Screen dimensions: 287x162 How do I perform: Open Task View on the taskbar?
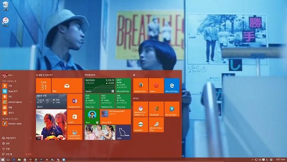point(8,160)
